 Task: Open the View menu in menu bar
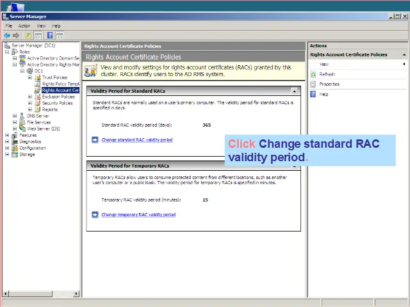click(41, 26)
